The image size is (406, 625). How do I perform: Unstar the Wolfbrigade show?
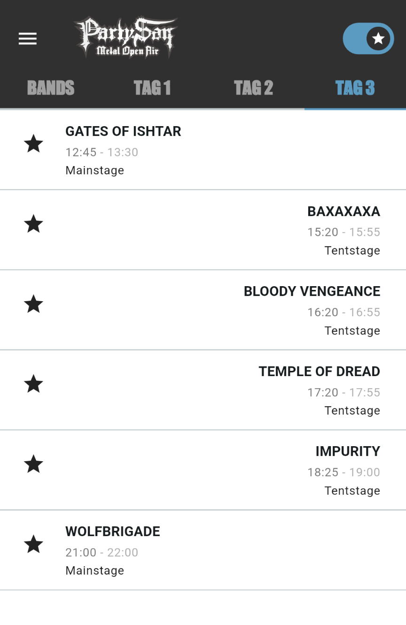pos(33,544)
